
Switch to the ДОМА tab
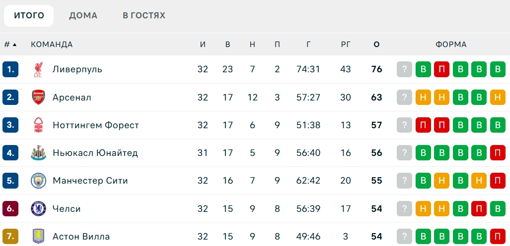[x=83, y=15]
